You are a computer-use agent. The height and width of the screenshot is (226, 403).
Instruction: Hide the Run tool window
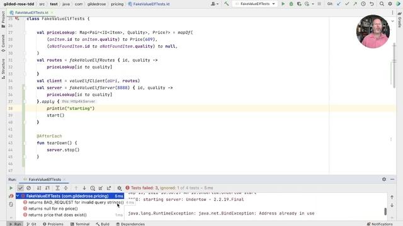click(x=392, y=180)
